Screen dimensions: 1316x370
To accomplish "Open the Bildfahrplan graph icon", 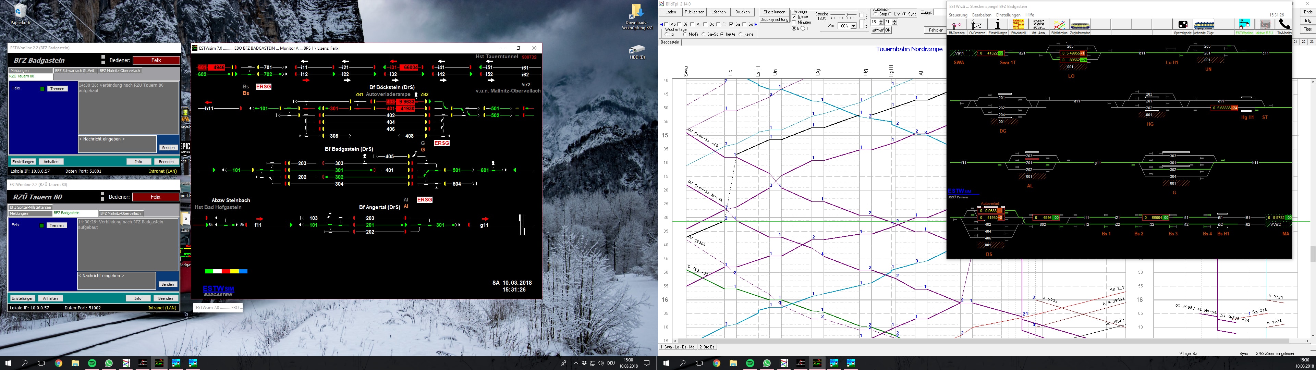I will click(1060, 25).
